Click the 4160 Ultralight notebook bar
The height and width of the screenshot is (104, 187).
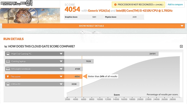click(x=74, y=69)
